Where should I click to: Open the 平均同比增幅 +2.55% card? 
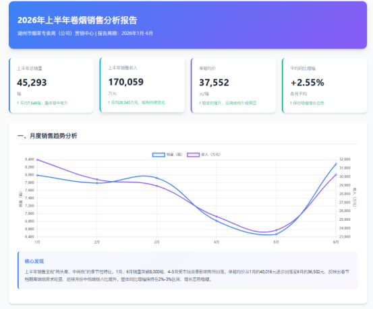click(x=324, y=85)
